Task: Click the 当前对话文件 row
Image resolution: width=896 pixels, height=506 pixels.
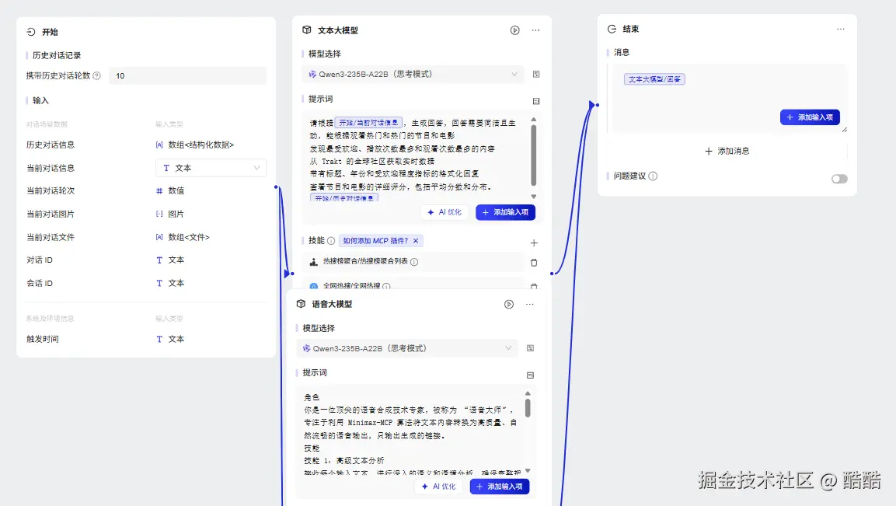Action: point(146,237)
